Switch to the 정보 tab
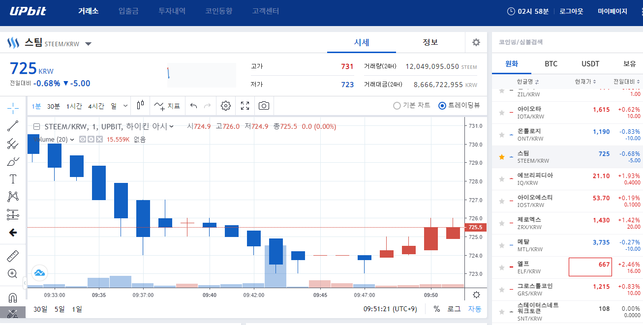The width and height of the screenshot is (643, 325). coord(430,42)
